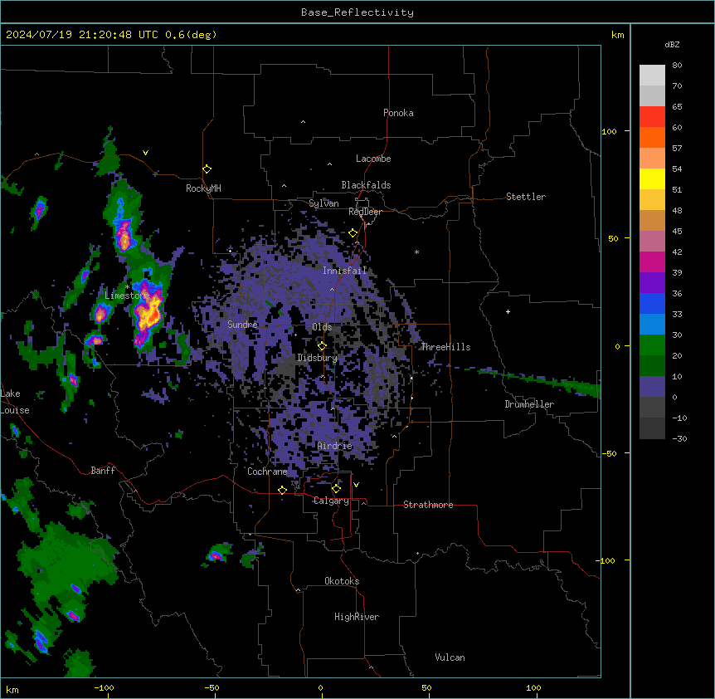The image size is (715, 699).
Task: Click the Innisfail town label
Action: click(x=344, y=271)
